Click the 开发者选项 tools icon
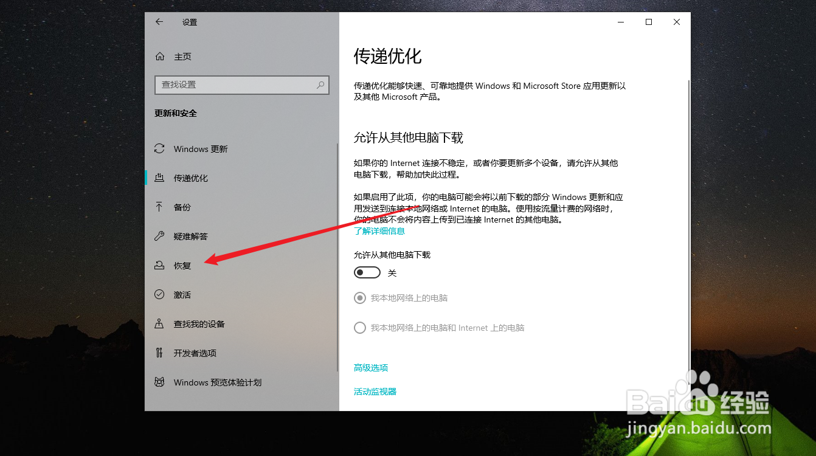Viewport: 816px width, 456px height. 159,353
